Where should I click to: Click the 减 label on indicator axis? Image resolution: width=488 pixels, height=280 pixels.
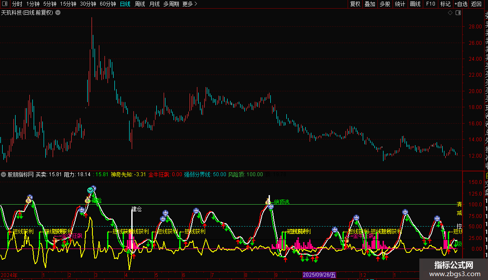point(459,213)
